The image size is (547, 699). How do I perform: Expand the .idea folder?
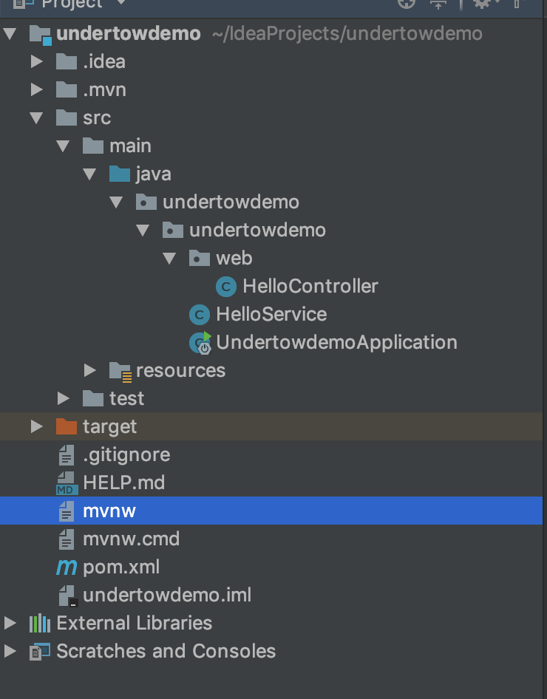(37, 62)
